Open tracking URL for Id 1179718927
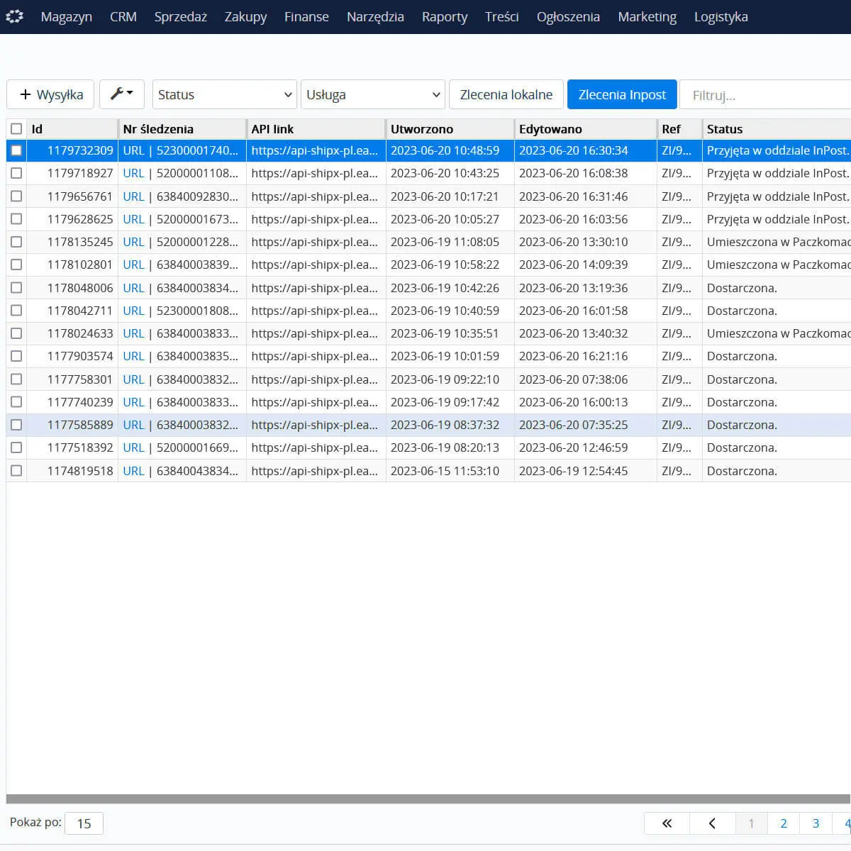851x851 pixels. [x=133, y=173]
